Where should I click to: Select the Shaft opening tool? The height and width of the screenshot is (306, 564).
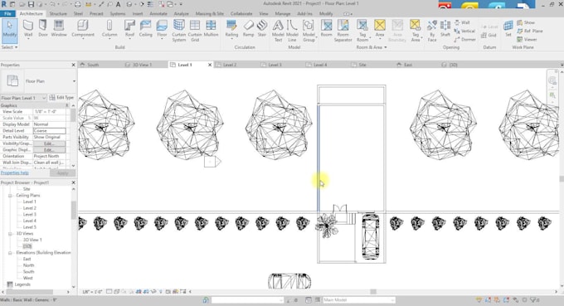click(445, 28)
